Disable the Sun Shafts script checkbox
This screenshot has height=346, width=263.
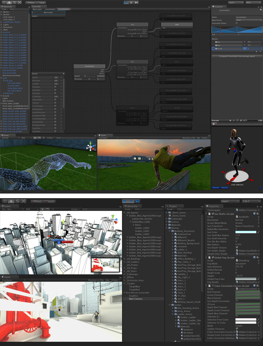213,213
